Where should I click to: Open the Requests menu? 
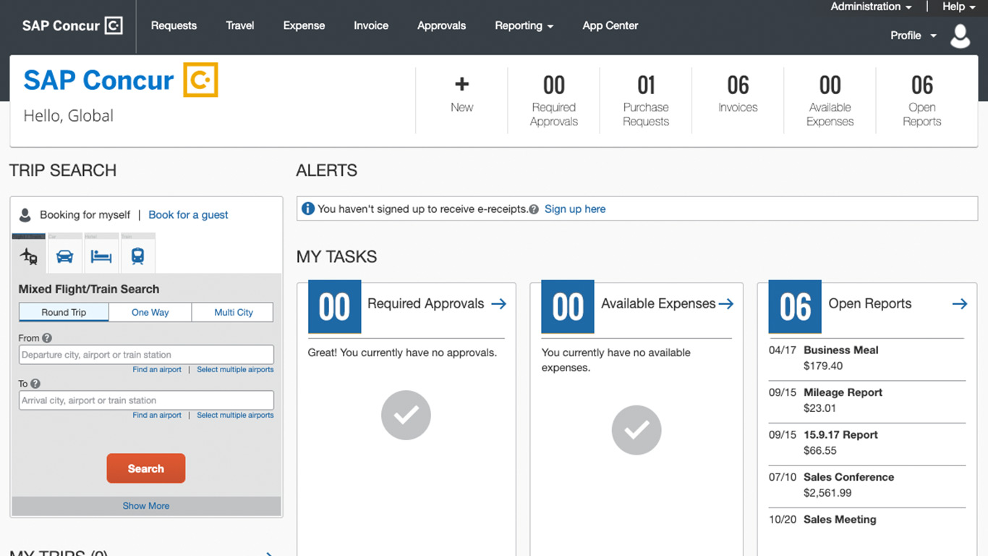coord(174,26)
